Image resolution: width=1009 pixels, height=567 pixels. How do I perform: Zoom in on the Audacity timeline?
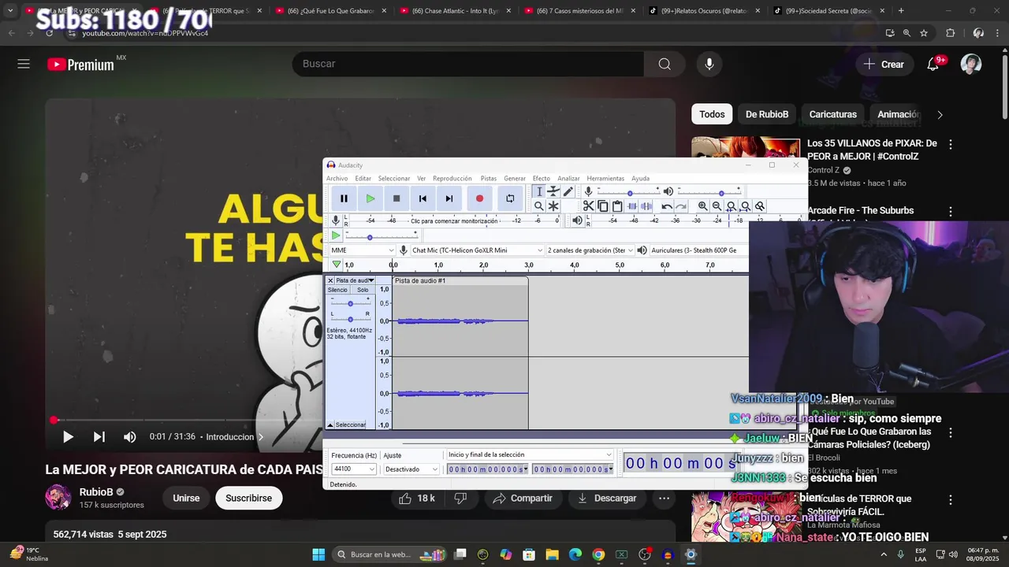pyautogui.click(x=702, y=206)
